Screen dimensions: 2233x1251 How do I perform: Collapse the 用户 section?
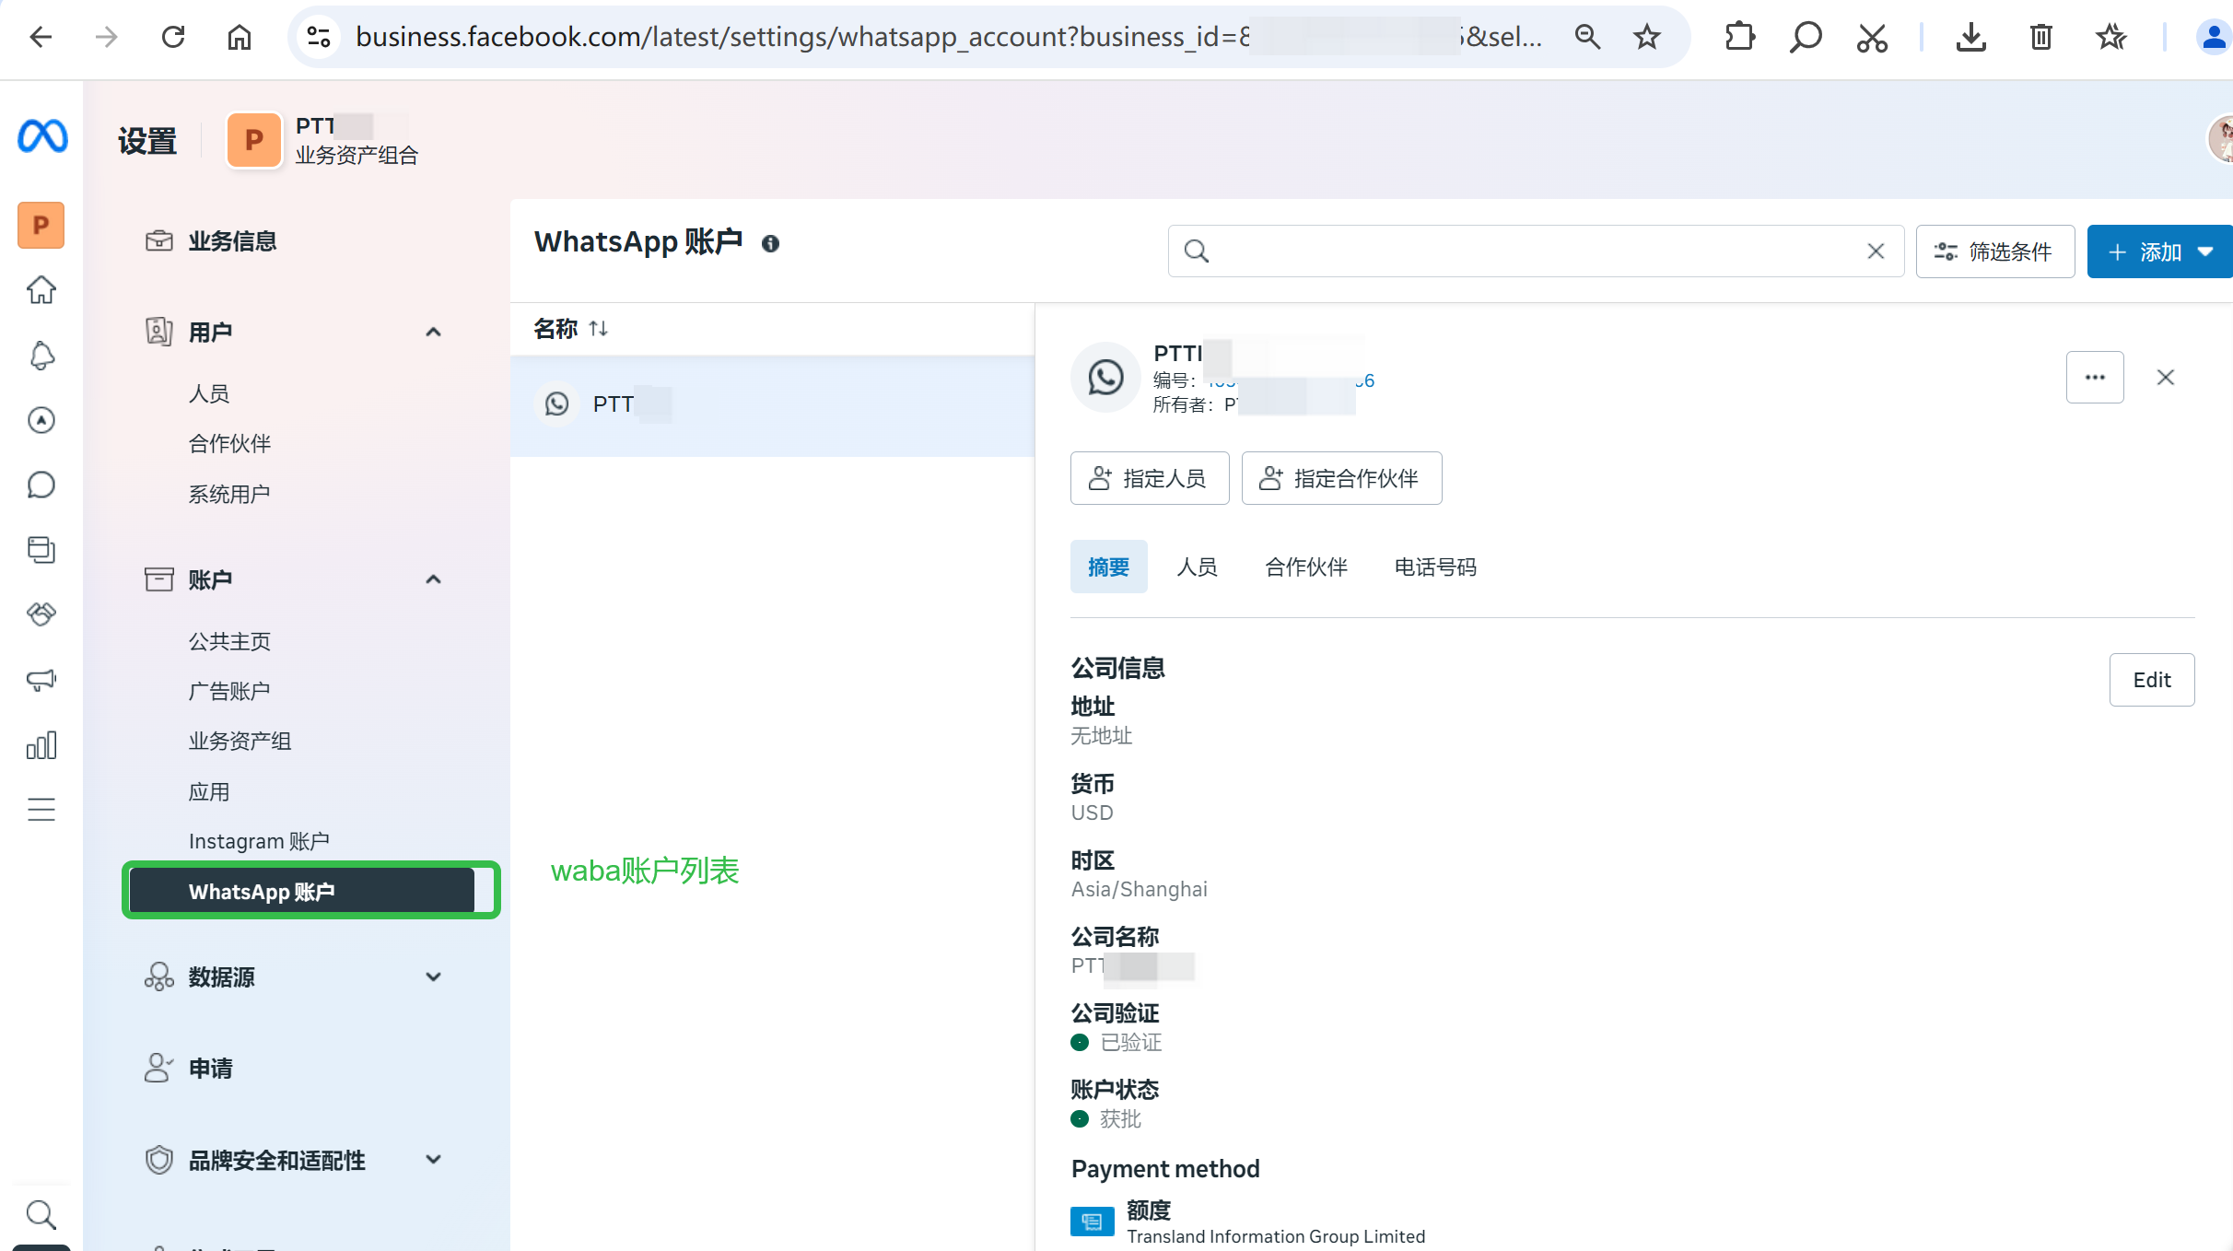tap(433, 332)
